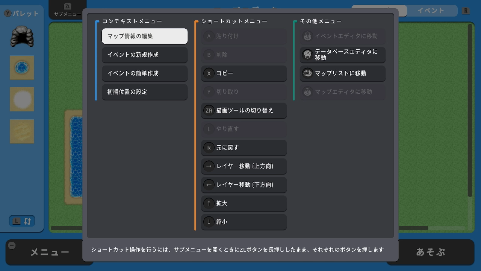Click the ZR icon for 描画ツールの切り替え
This screenshot has width=481, height=271.
click(209, 111)
